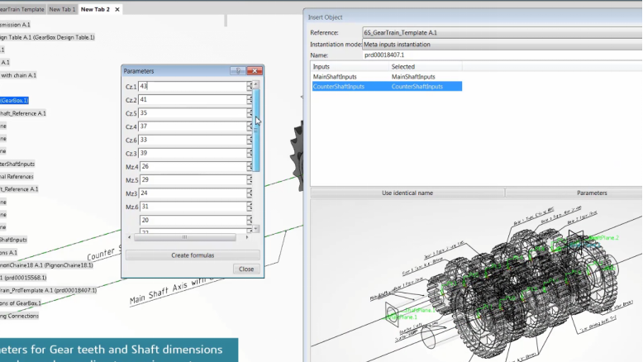Click the Mz.6 value field

pos(193,207)
